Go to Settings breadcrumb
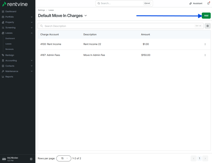Screen dimensions: 212x163 coord(41,10)
